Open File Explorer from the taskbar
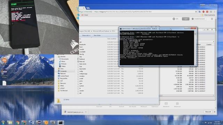223x125 pixels. pyautogui.click(x=10, y=123)
